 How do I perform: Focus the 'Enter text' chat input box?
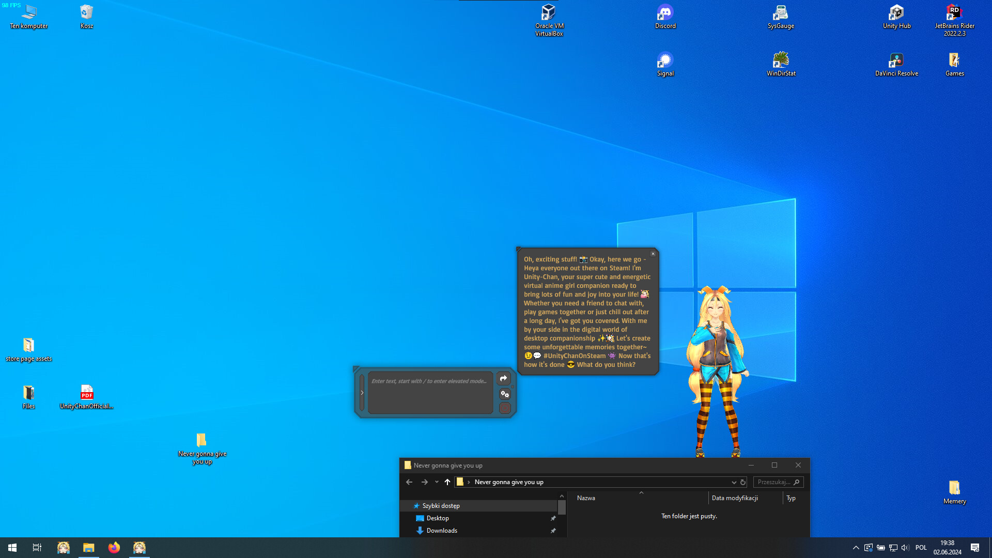pos(430,392)
